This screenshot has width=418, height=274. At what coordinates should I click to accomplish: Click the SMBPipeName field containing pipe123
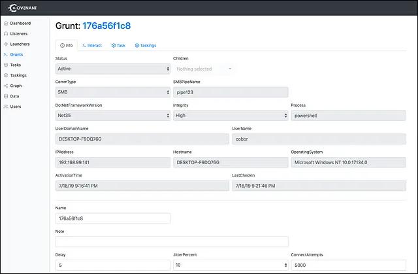(x=231, y=92)
